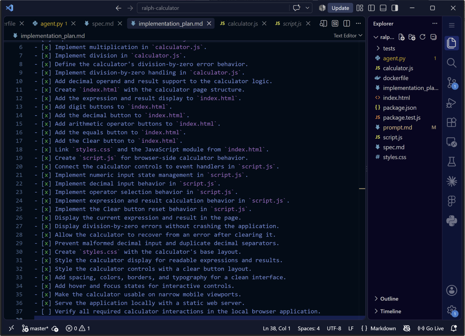
Task: Click the ralph-calculator command center search
Action: point(213,8)
